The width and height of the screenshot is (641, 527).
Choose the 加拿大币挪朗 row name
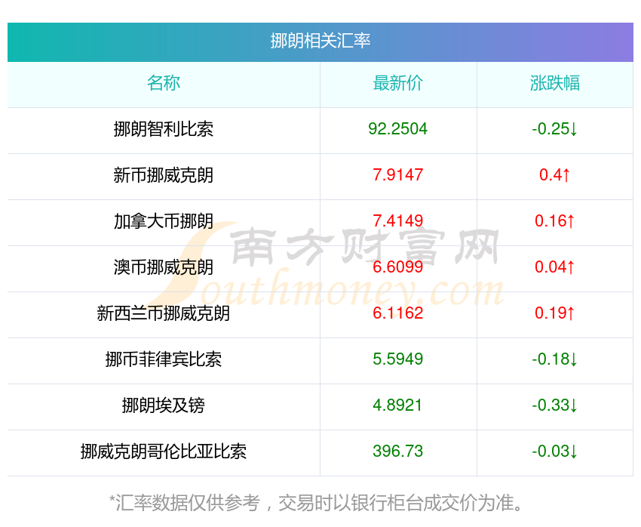(164, 221)
